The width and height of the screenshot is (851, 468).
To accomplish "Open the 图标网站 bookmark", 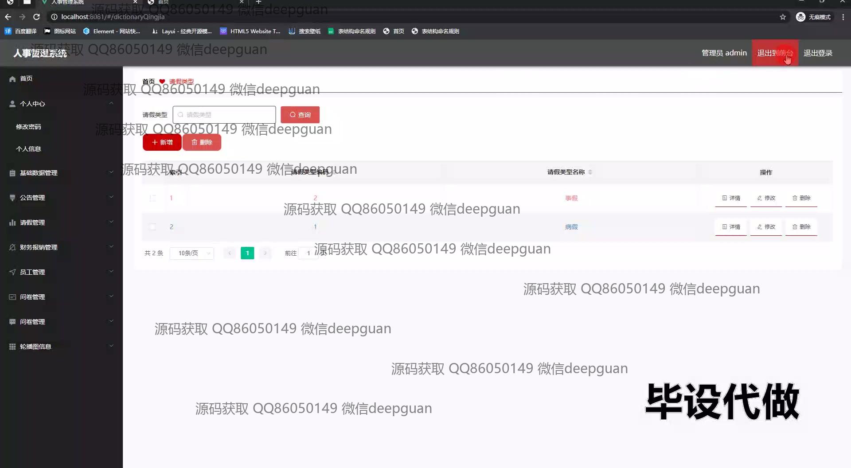I will tap(60, 31).
